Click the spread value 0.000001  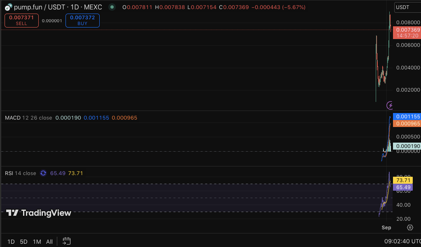coord(52,21)
